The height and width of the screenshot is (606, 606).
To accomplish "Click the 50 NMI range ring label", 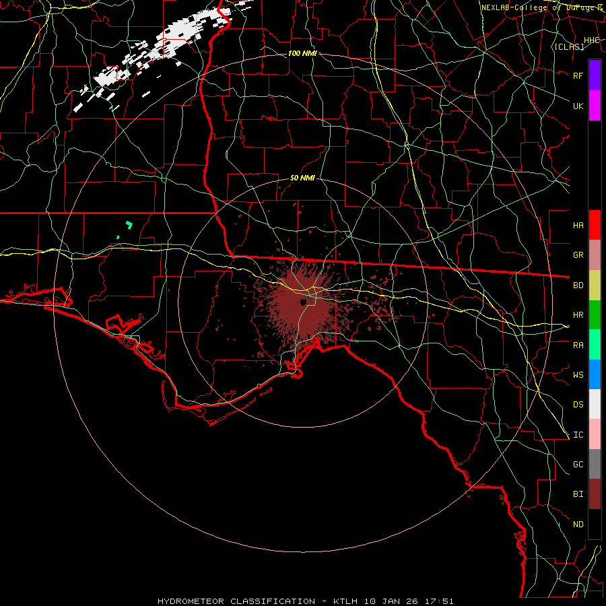I will pos(302,178).
